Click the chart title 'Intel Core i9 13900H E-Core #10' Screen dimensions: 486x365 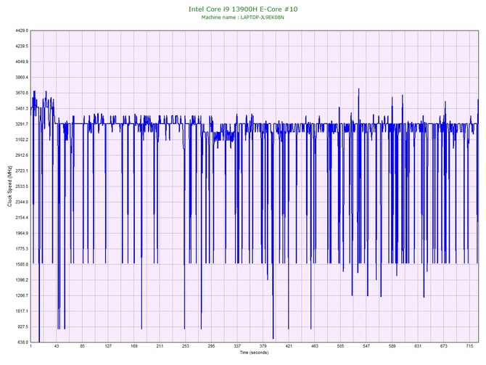pyautogui.click(x=243, y=9)
